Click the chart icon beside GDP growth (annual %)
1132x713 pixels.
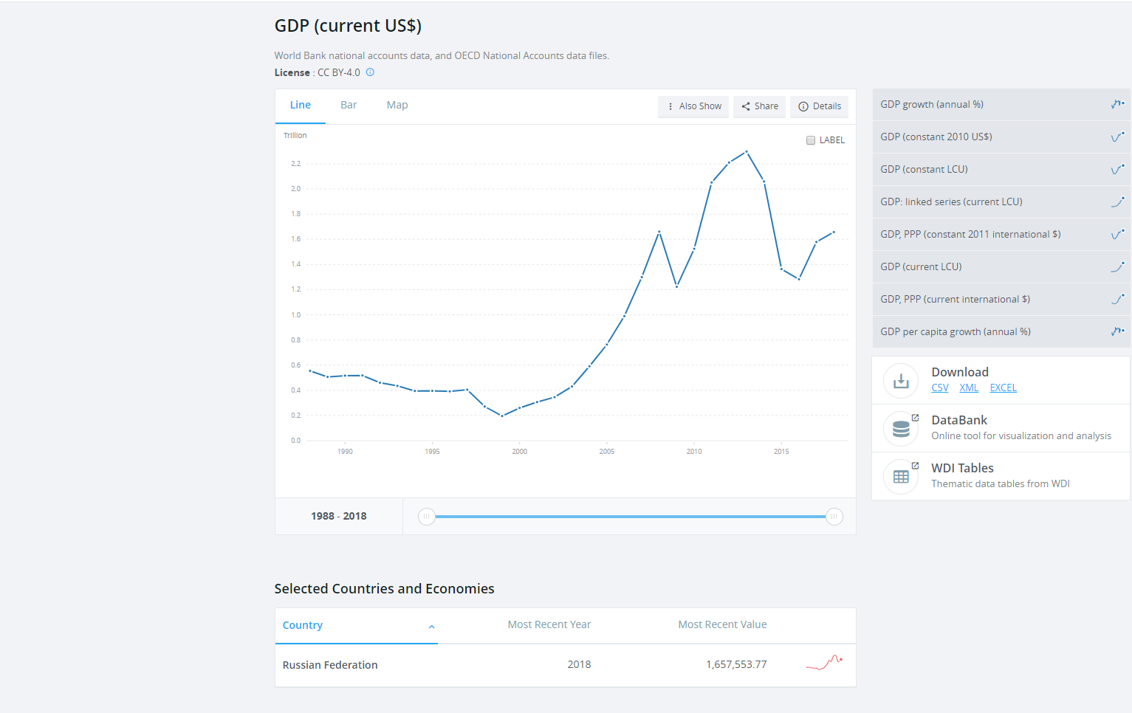1117,105
